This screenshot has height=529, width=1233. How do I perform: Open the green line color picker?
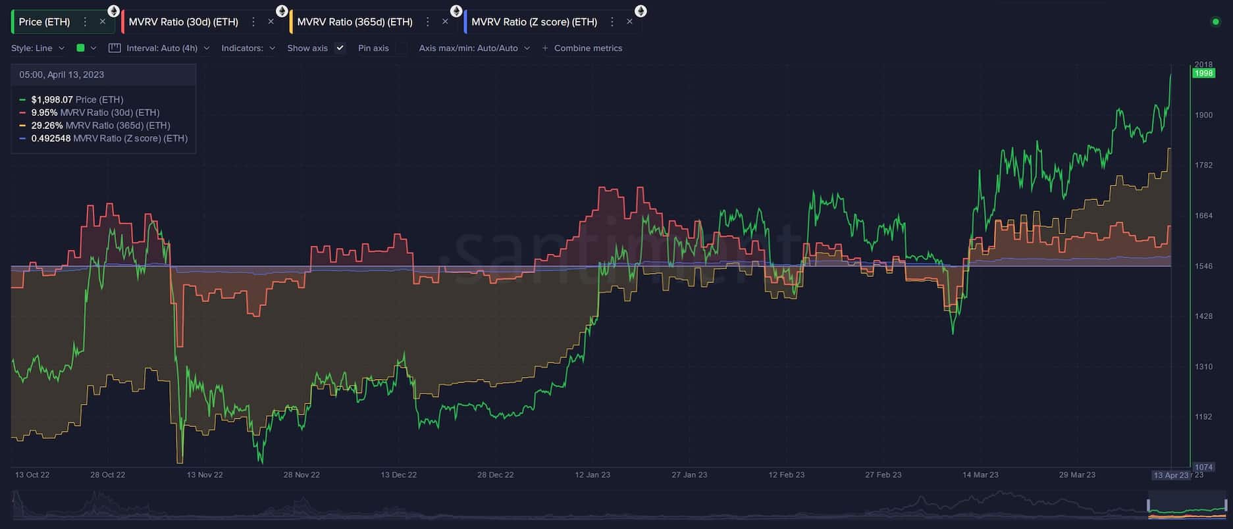pyautogui.click(x=80, y=48)
